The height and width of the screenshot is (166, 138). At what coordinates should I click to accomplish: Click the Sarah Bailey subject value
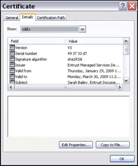tap(94, 82)
